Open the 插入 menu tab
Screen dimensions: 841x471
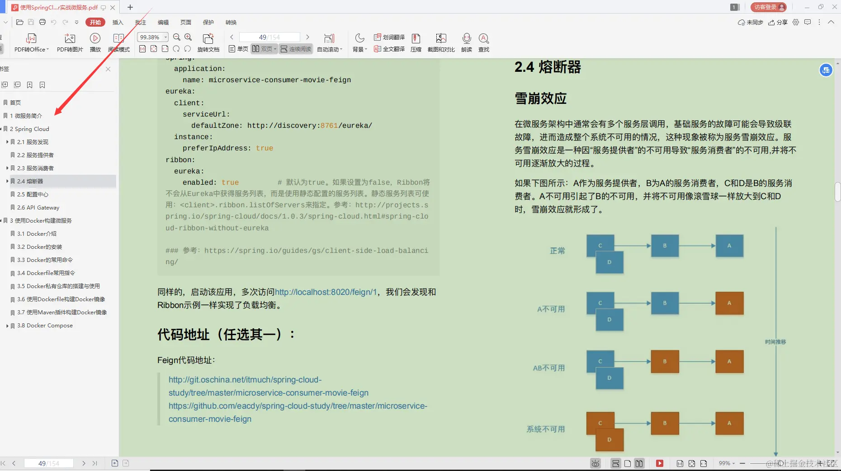(x=118, y=22)
